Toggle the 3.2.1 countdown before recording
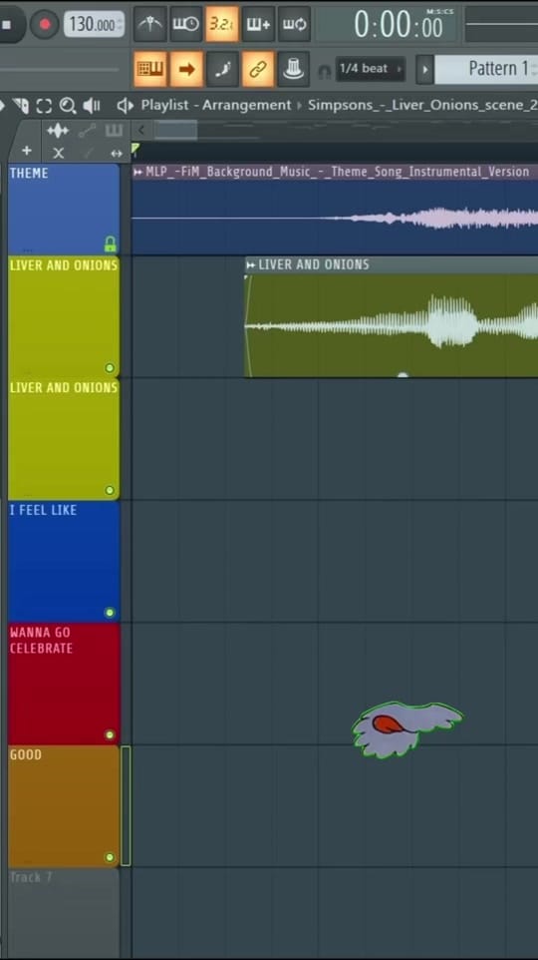This screenshot has width=538, height=960. 221,24
